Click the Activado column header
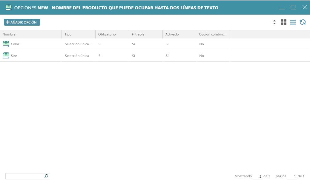Viewport: 310px width, 180px height. 172,34
